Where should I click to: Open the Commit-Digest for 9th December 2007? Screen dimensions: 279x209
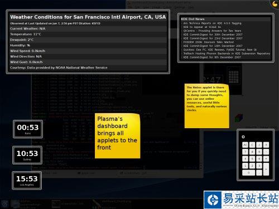tap(212, 57)
